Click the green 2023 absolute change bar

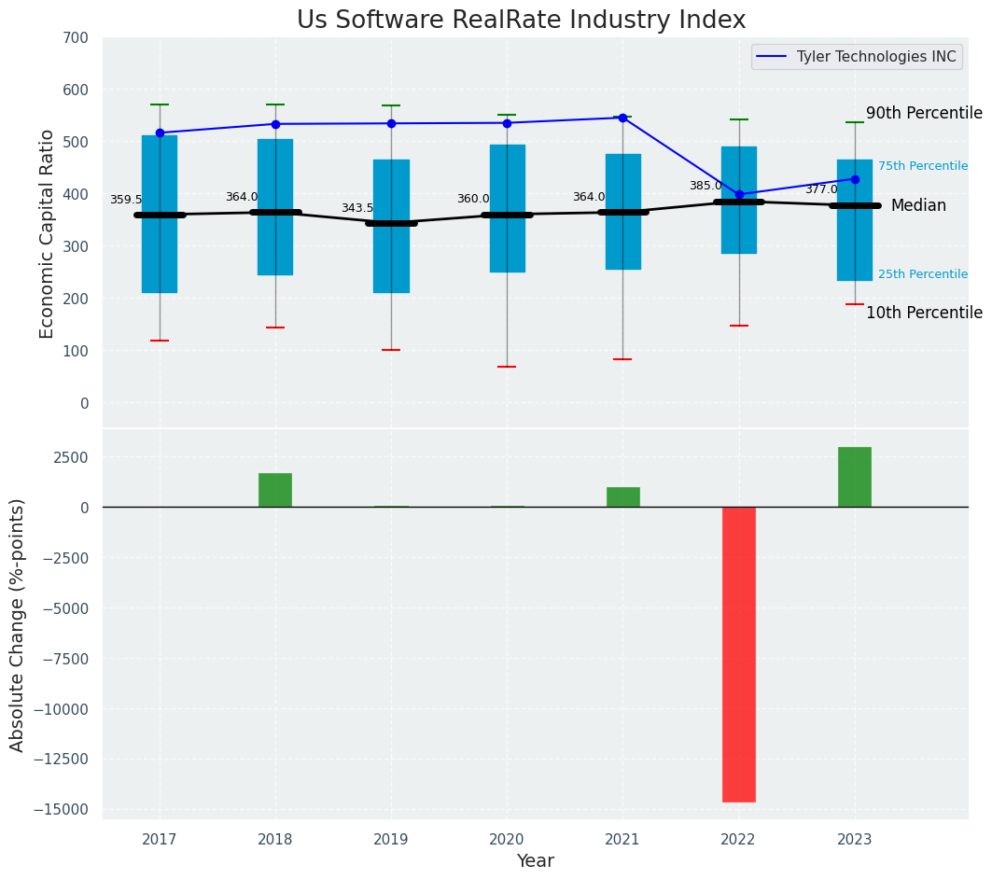point(854,477)
